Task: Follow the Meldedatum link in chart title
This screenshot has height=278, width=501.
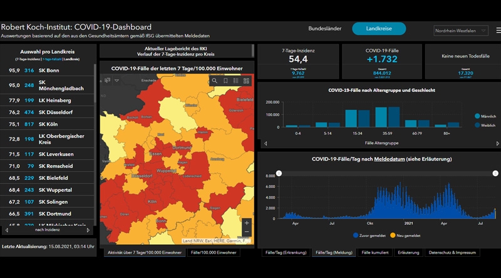Action: coord(389,159)
